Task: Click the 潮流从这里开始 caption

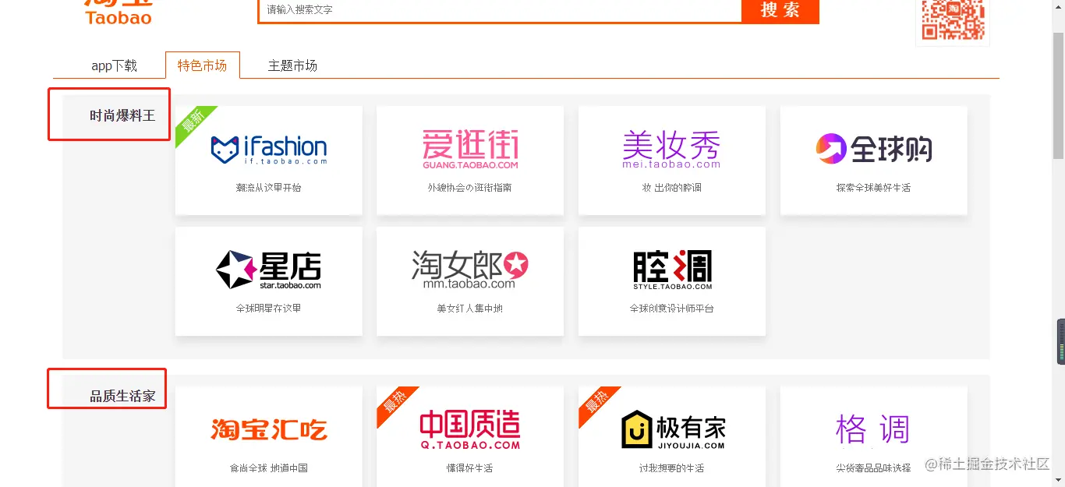Action: [x=269, y=188]
